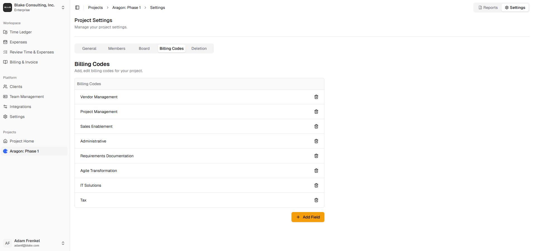Image resolution: width=533 pixels, height=251 pixels.
Task: Click the Project Management code name
Action: tap(99, 112)
